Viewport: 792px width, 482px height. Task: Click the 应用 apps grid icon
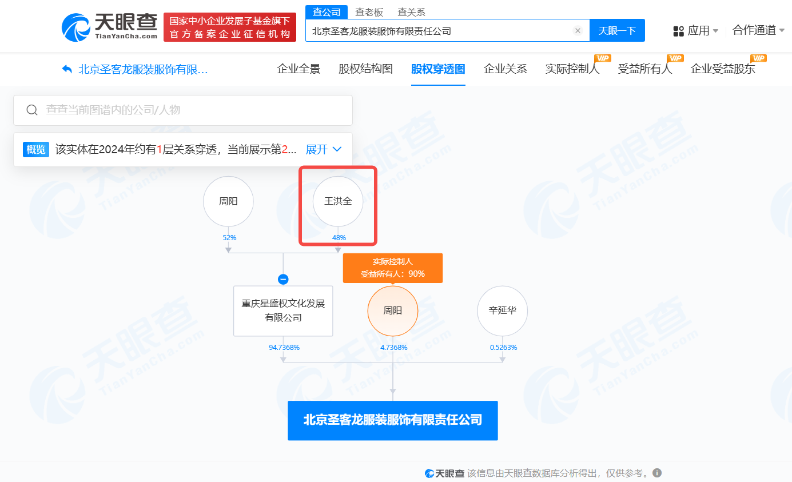678,30
